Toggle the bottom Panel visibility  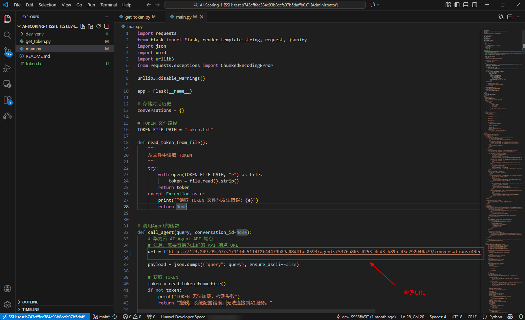(466, 5)
